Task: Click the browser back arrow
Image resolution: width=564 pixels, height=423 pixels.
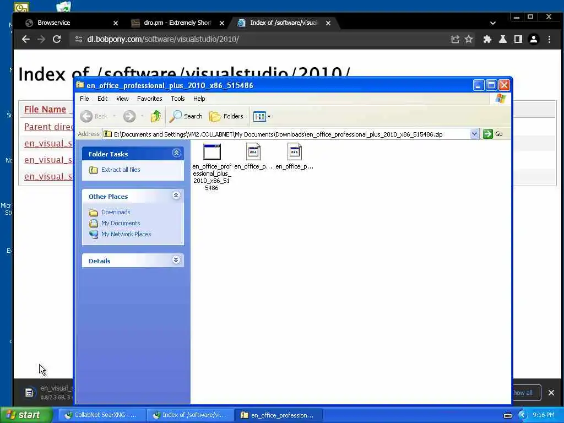Action: (x=25, y=39)
